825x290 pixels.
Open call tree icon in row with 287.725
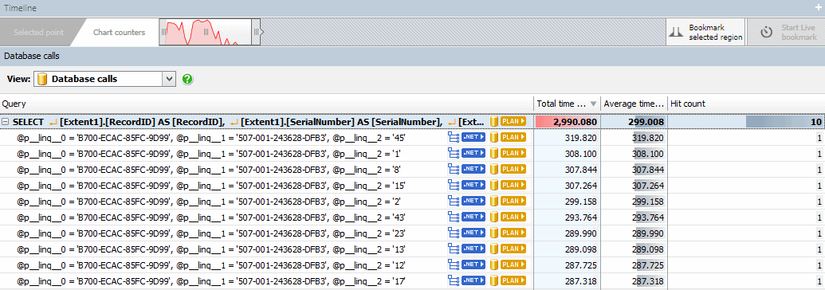pyautogui.click(x=453, y=264)
